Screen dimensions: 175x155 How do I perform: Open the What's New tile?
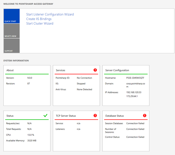tap(12, 31)
